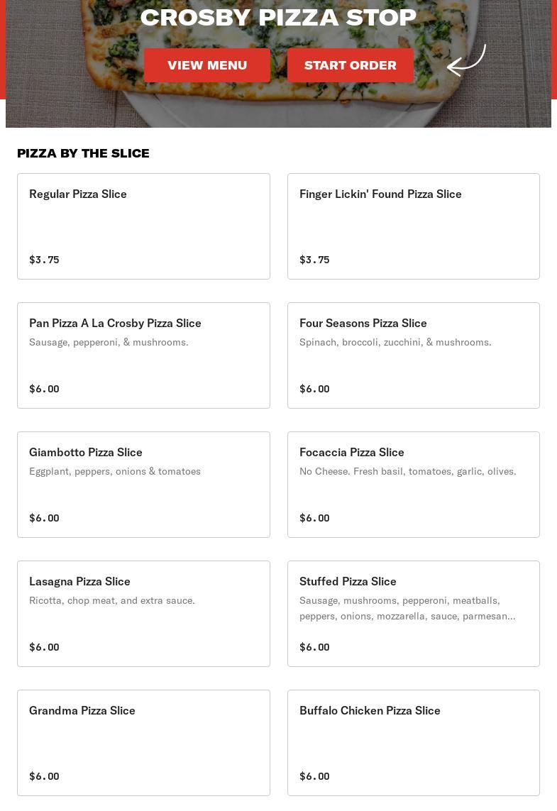Click the Crosby Pizza Stop title
The image size is (557, 811).
point(278,18)
